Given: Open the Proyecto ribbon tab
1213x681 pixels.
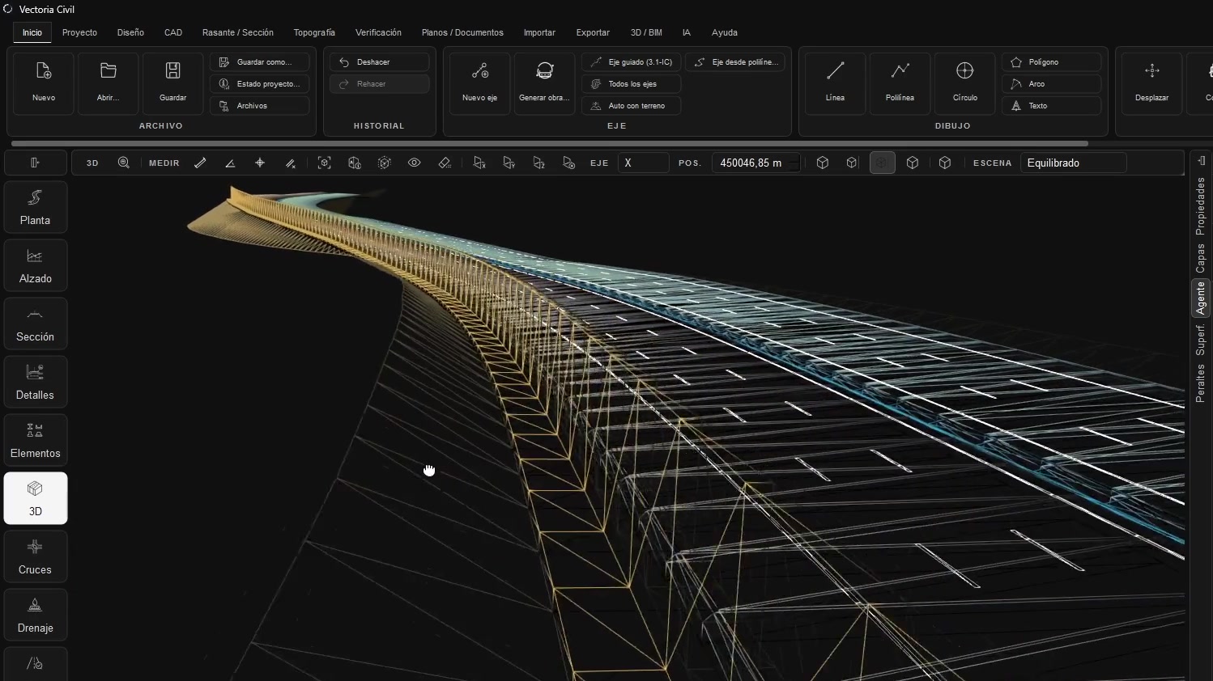Looking at the screenshot, I should pos(79,32).
